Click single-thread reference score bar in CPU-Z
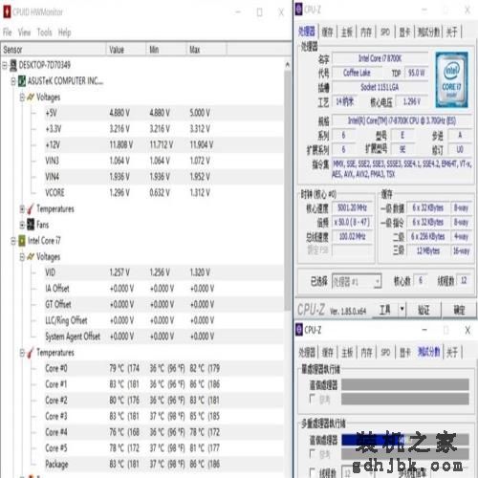This screenshot has height=478, width=478. click(x=405, y=399)
